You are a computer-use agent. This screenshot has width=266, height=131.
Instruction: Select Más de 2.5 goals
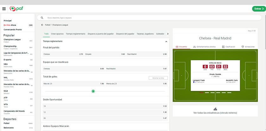pyautogui.click(x=73, y=84)
